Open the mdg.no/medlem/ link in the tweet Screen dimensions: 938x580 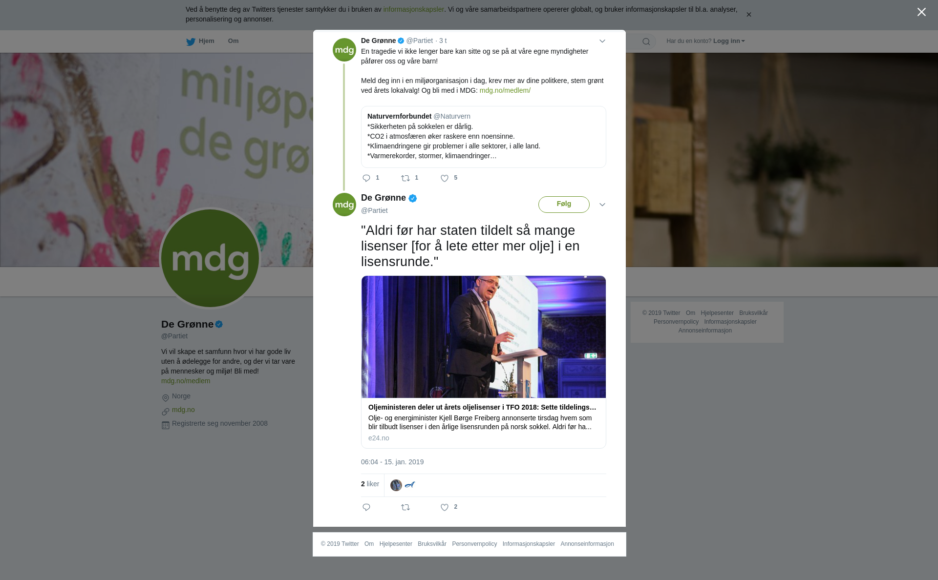click(x=505, y=90)
